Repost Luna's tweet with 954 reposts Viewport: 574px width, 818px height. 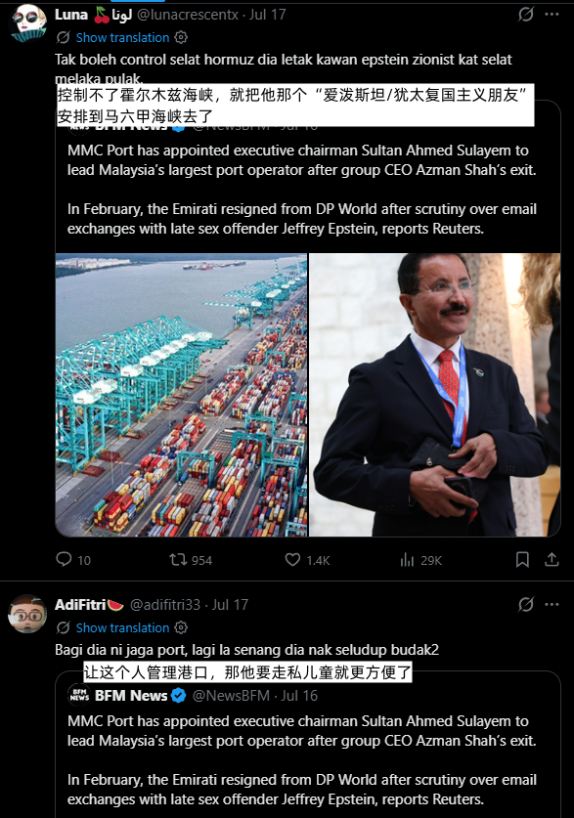click(178, 560)
